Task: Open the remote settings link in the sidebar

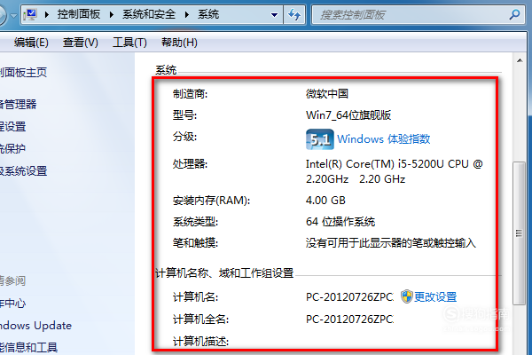Action: tap(13, 127)
